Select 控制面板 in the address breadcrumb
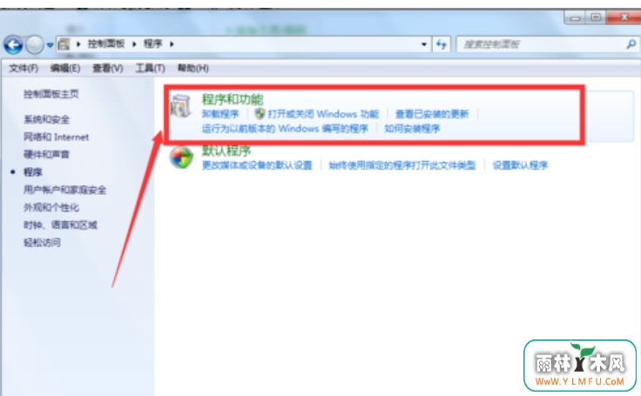Screen dimensions: 641x396 [x=106, y=44]
